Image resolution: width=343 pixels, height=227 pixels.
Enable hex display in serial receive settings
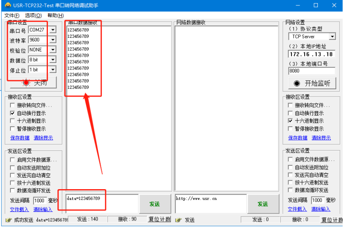(x=13, y=121)
